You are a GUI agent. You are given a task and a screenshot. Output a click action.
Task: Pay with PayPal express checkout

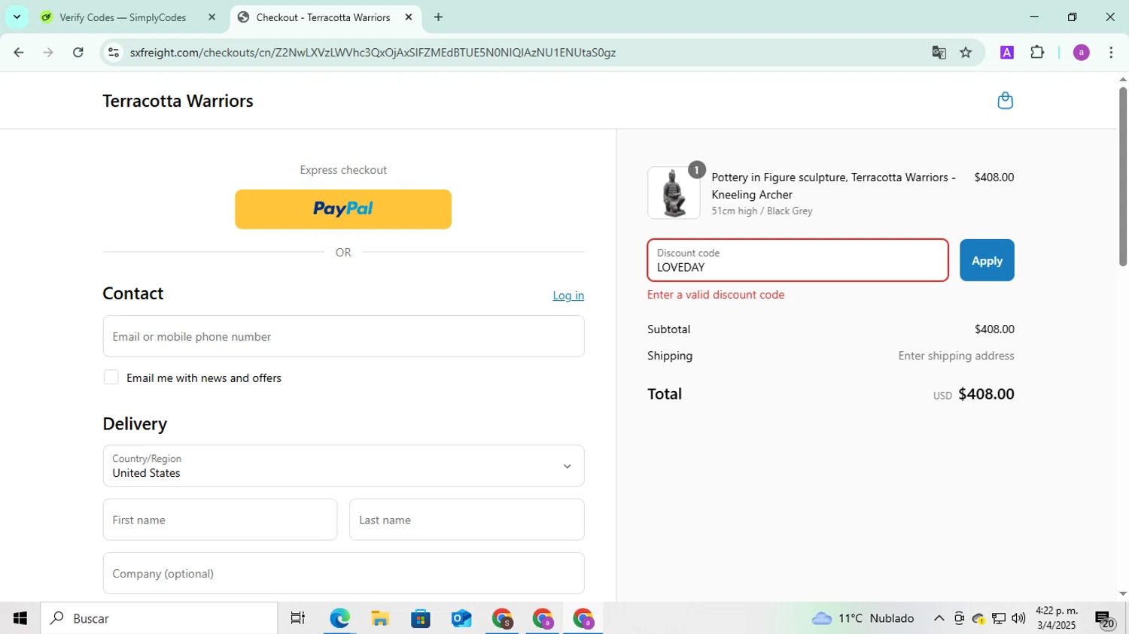pyautogui.click(x=343, y=209)
